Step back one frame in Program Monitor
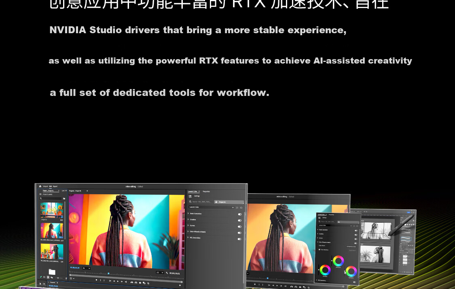This screenshot has height=289, width=455. [x=114, y=281]
